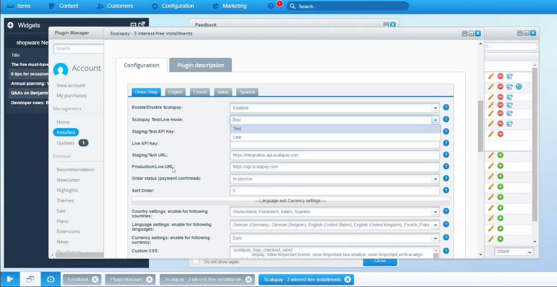Click the Scalapay configuration window's vertical scrollbar
Screen dimensions: 557x287
480,126
